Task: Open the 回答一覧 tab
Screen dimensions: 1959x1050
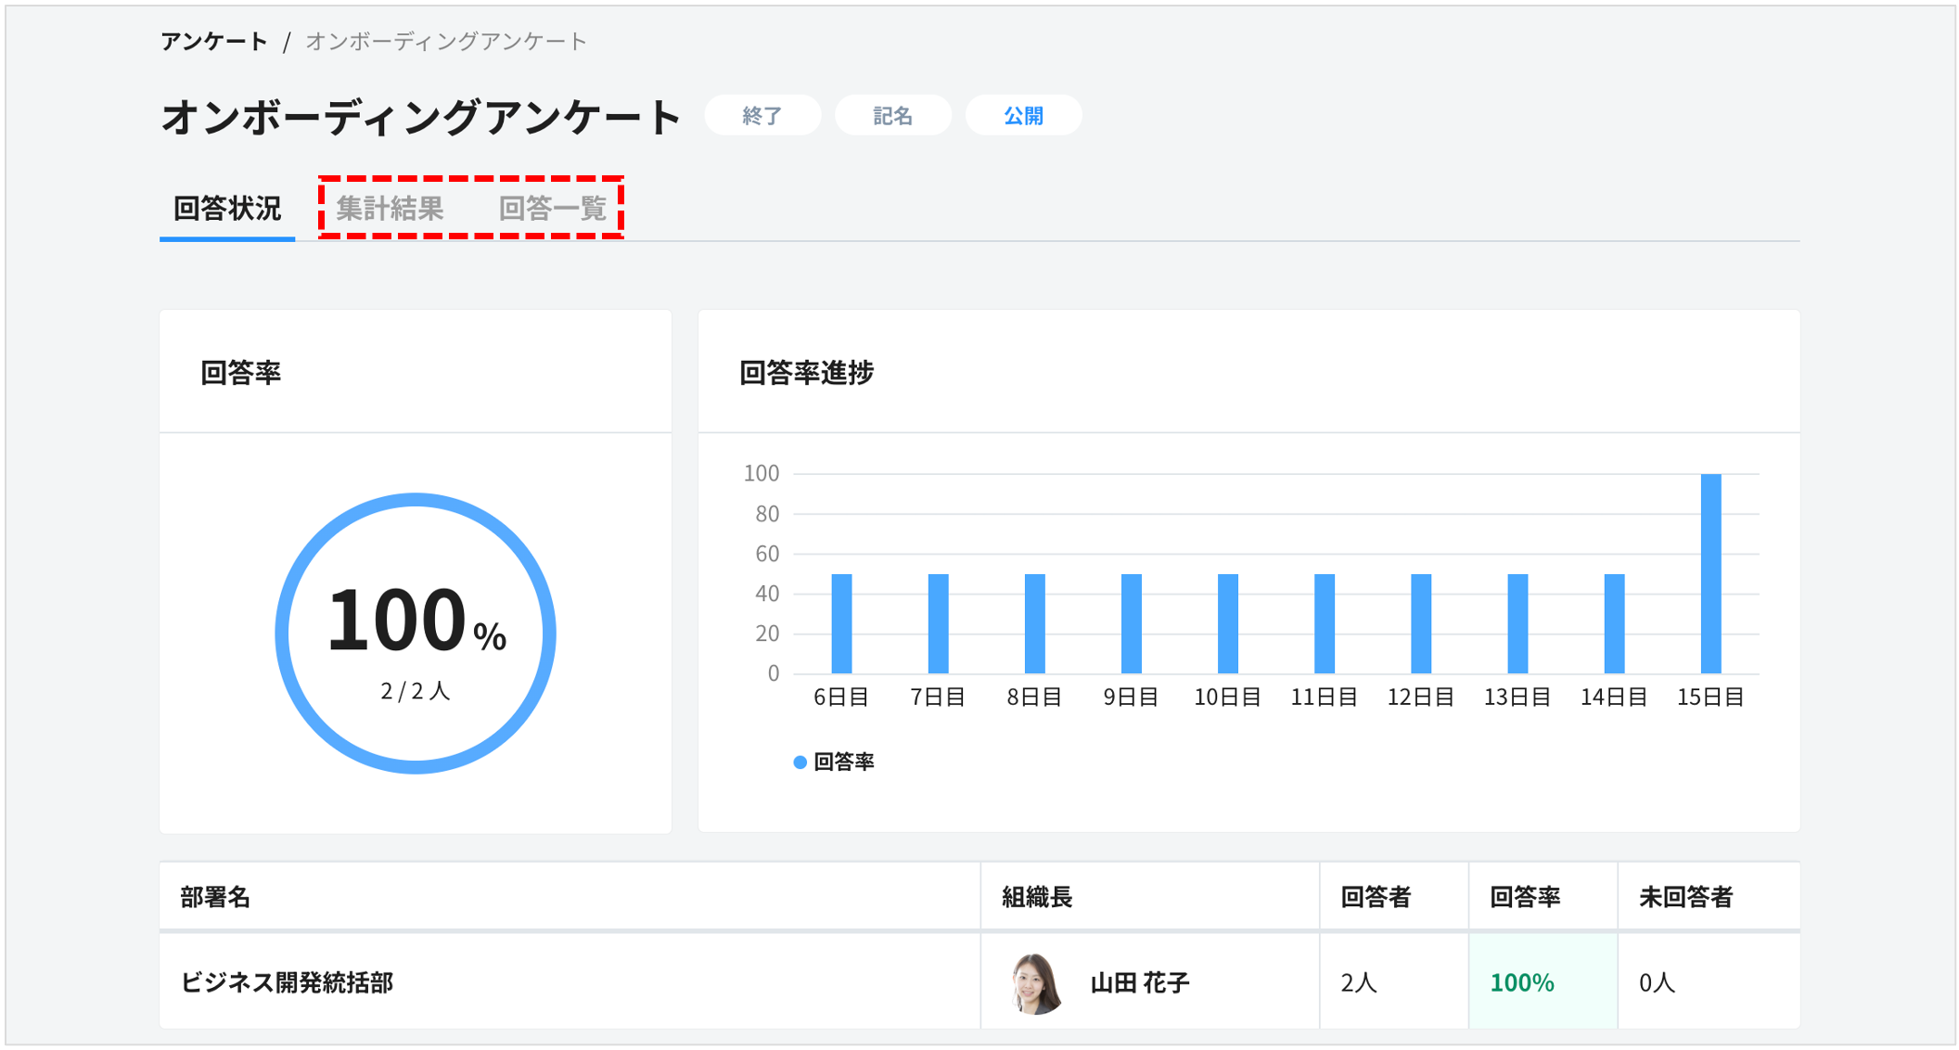Action: pyautogui.click(x=553, y=208)
